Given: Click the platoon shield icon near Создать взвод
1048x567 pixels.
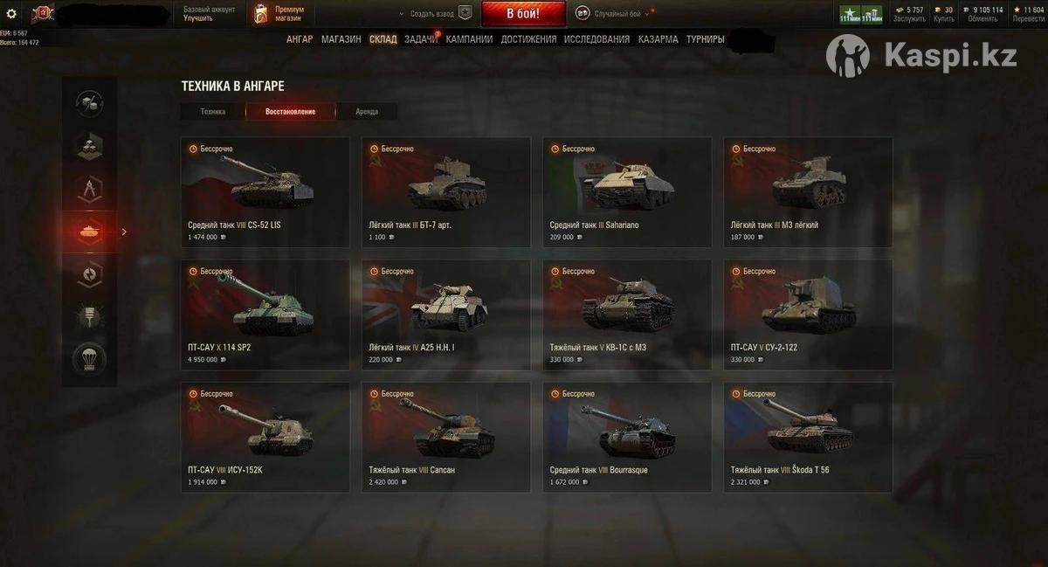Looking at the screenshot, I should (x=465, y=13).
